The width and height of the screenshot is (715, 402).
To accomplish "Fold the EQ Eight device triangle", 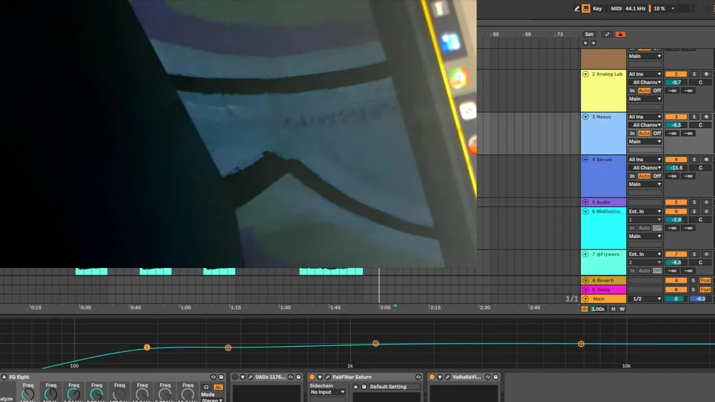I will (x=4, y=377).
